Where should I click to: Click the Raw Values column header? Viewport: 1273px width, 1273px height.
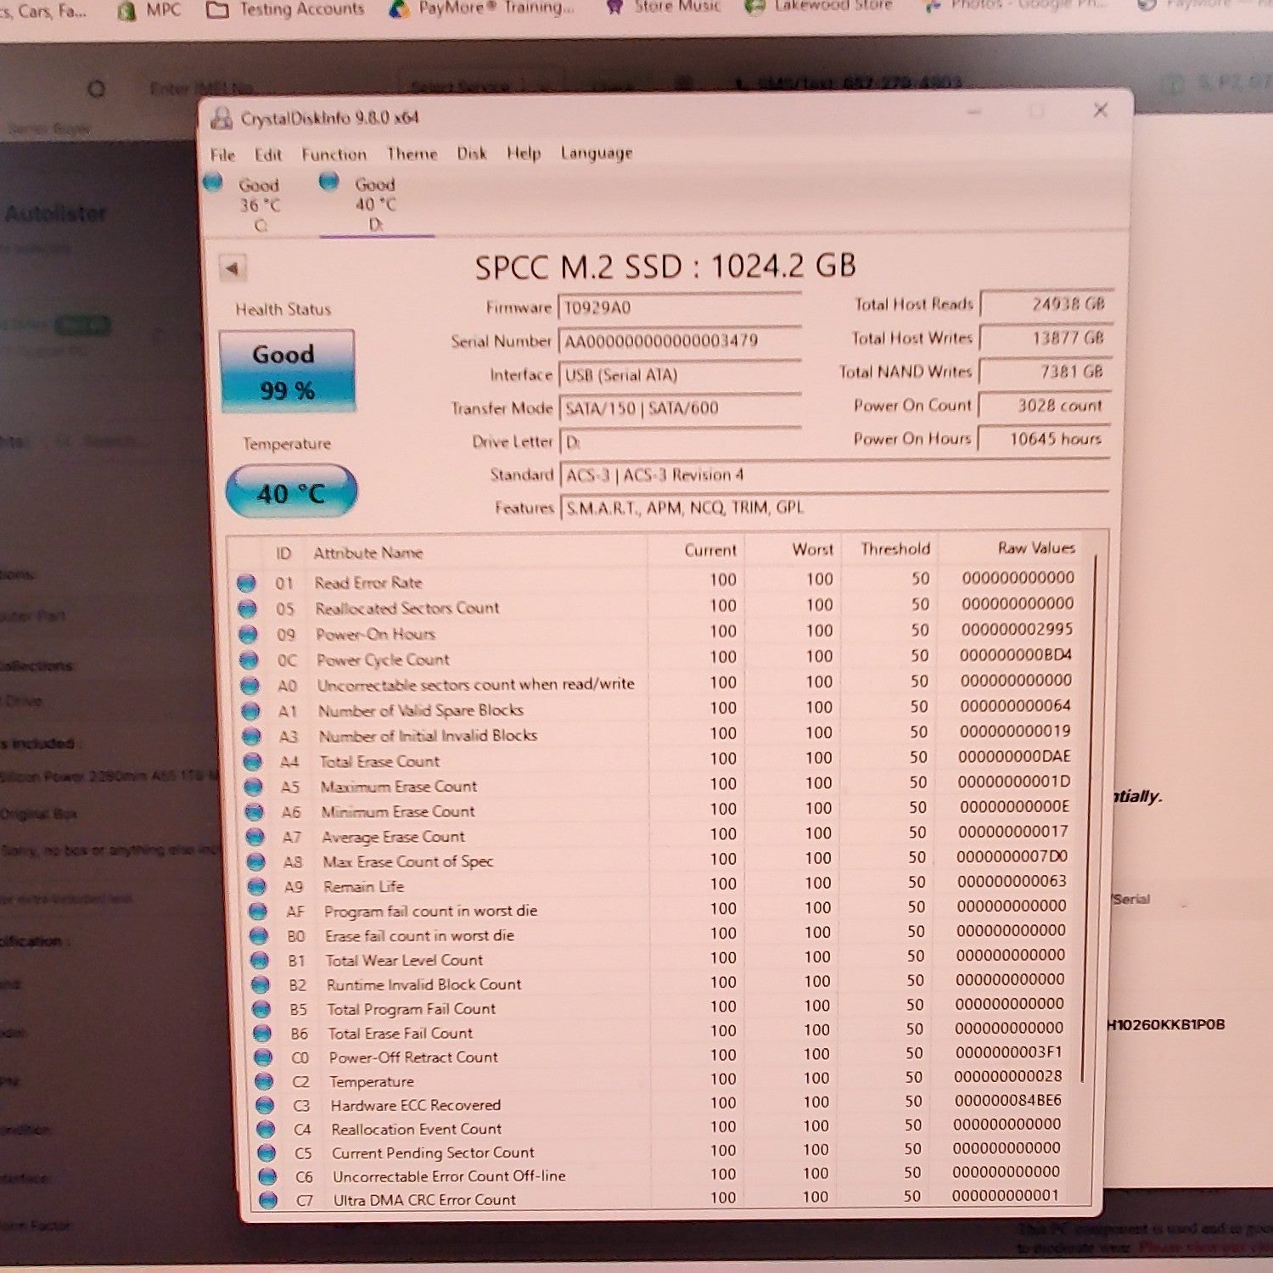point(1036,548)
